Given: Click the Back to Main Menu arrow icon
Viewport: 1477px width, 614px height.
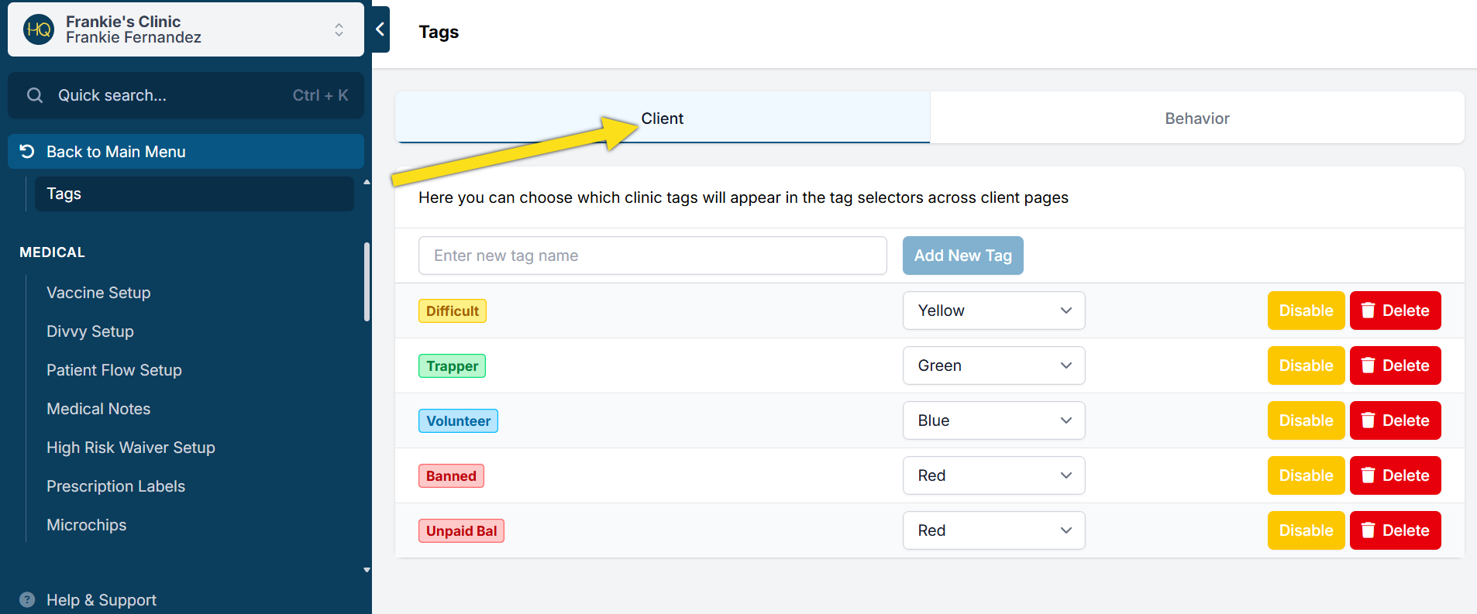Looking at the screenshot, I should click(x=27, y=152).
